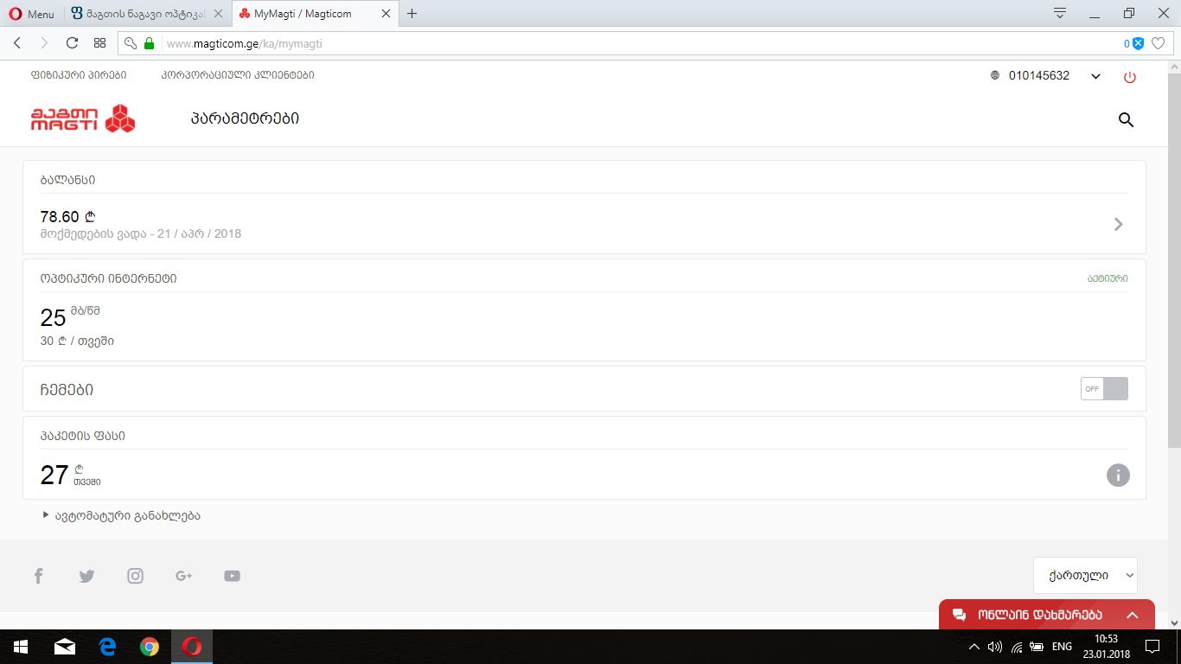1181x664 pixels.
Task: Open Speed Dial start page icon
Action: tap(99, 43)
